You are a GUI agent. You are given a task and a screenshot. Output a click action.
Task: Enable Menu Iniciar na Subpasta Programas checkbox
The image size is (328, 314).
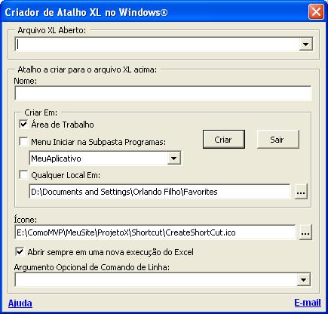point(23,142)
